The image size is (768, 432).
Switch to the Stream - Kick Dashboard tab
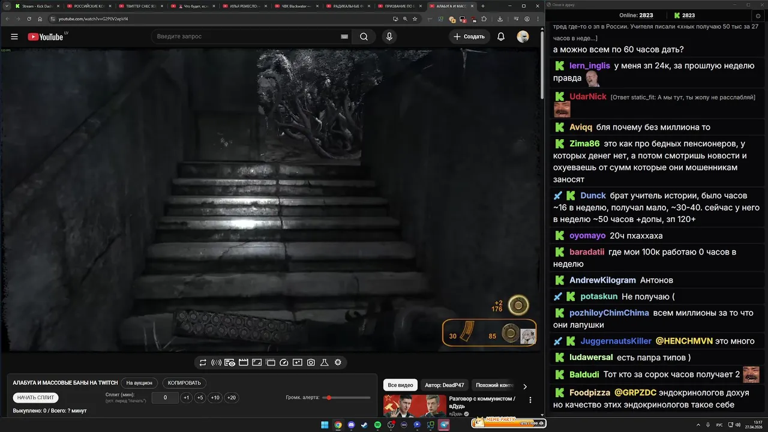coord(37,6)
